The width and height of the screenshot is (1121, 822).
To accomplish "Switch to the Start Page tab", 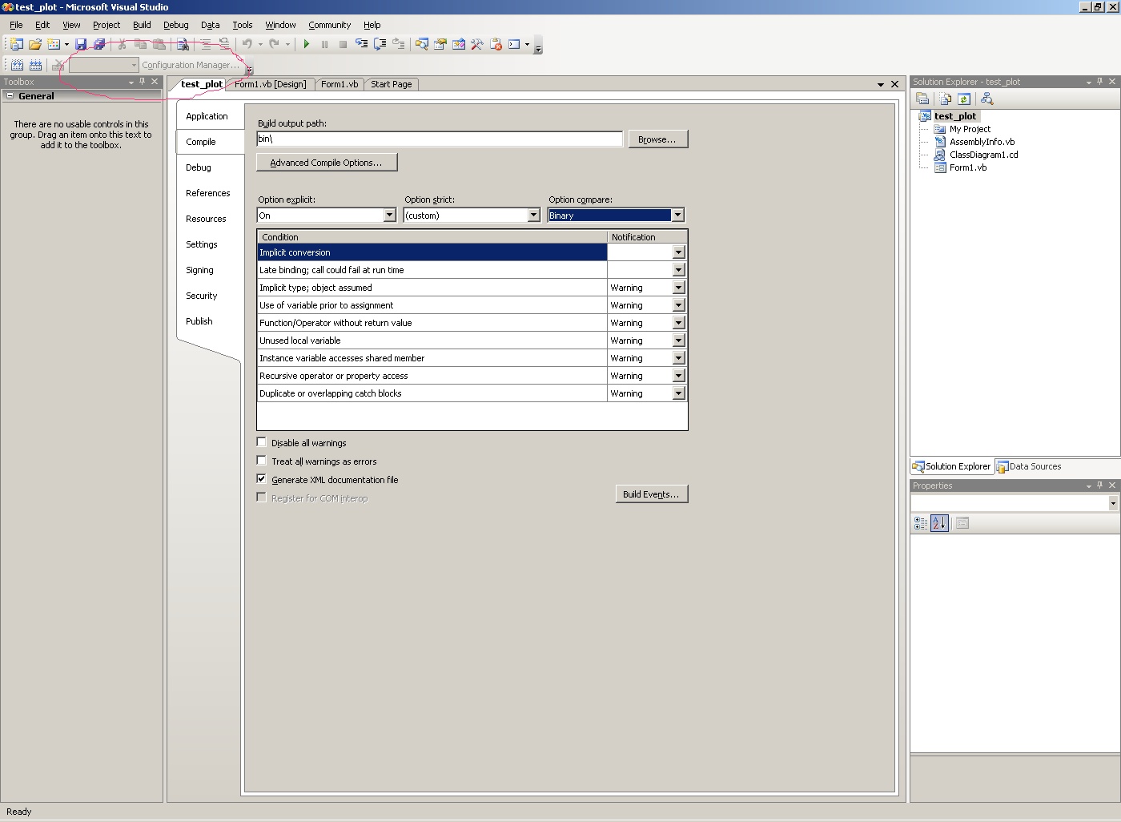I will pos(392,84).
